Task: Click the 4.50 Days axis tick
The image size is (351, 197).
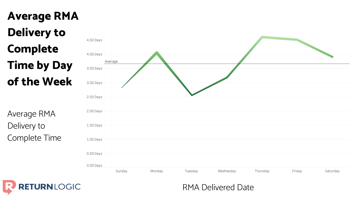Action: [x=94, y=40]
